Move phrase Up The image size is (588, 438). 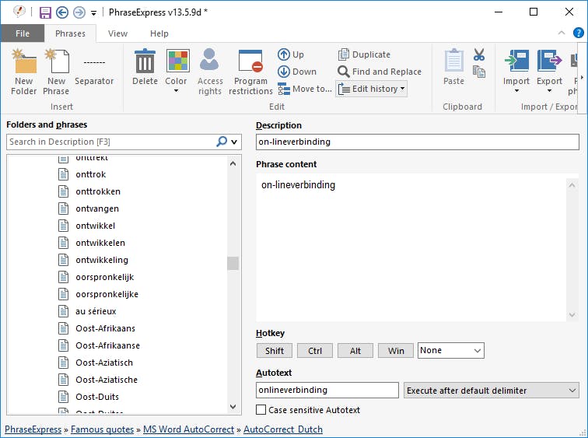(291, 54)
